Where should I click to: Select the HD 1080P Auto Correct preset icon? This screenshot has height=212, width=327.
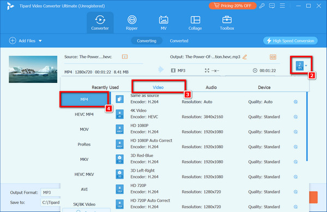point(120,144)
